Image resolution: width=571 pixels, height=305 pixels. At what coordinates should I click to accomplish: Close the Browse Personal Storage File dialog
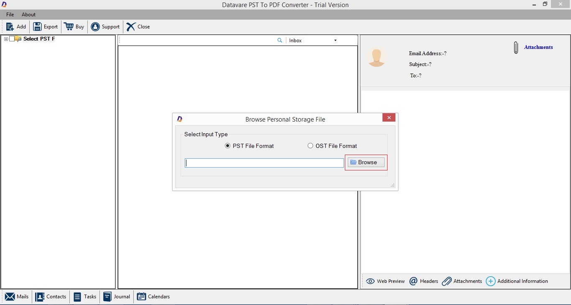pyautogui.click(x=389, y=118)
